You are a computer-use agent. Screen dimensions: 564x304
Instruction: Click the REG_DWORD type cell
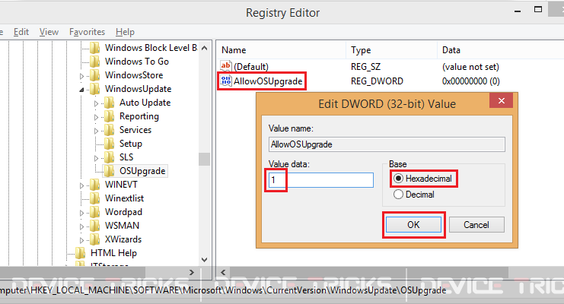tap(377, 81)
